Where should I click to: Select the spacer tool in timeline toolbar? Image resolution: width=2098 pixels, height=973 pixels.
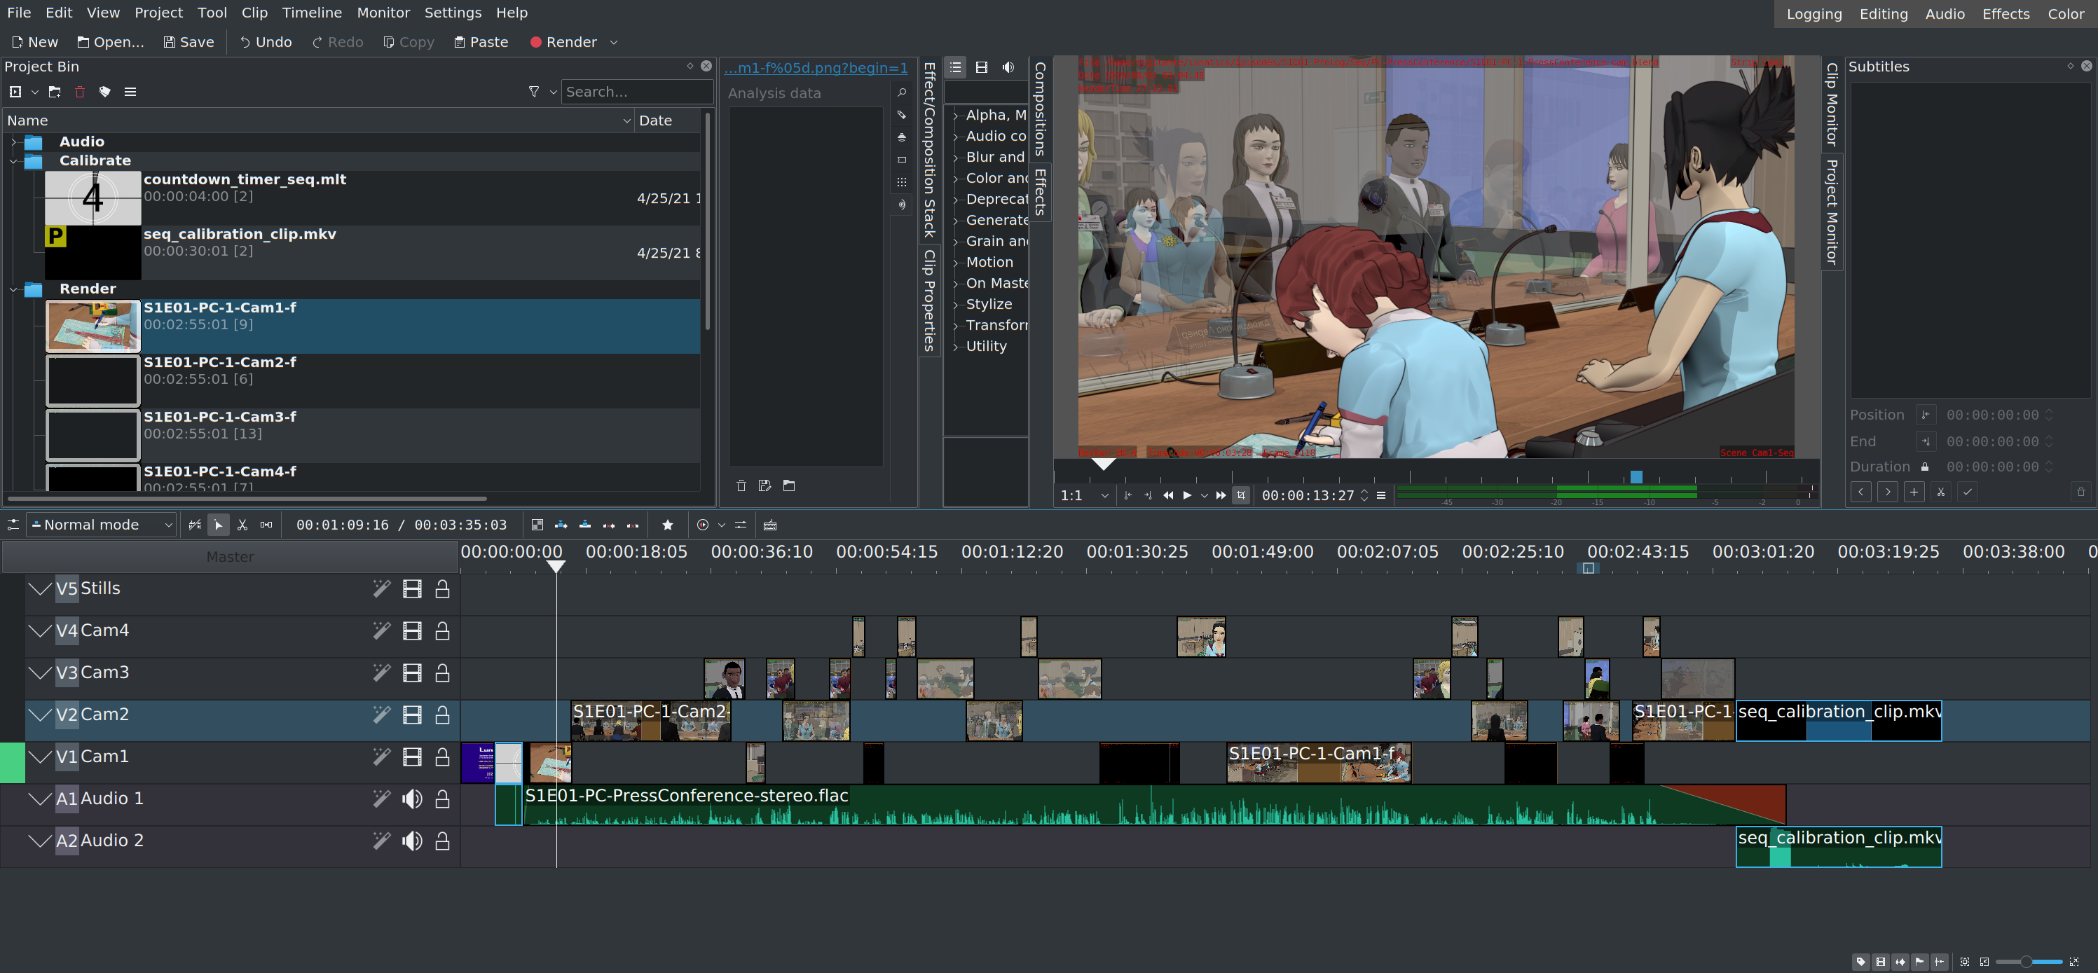(x=266, y=525)
